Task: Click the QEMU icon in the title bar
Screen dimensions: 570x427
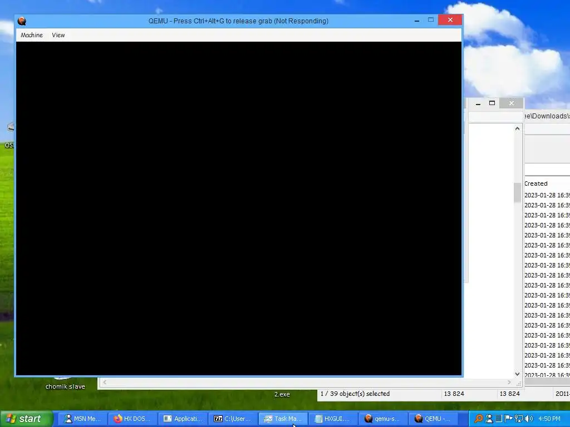Action: [22, 21]
